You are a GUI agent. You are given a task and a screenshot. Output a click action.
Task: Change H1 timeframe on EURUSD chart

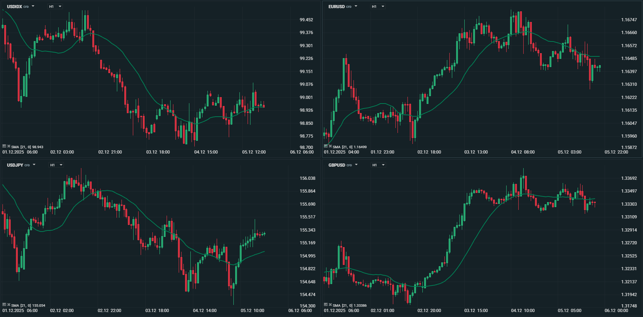click(378, 6)
